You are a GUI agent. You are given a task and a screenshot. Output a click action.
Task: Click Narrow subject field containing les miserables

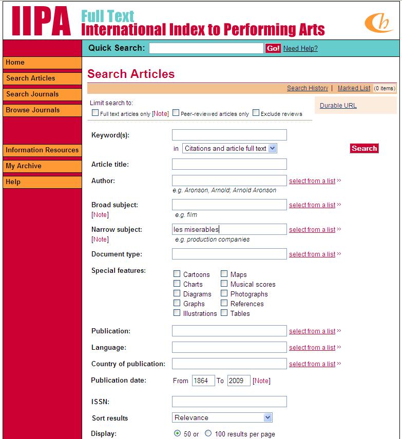point(229,229)
